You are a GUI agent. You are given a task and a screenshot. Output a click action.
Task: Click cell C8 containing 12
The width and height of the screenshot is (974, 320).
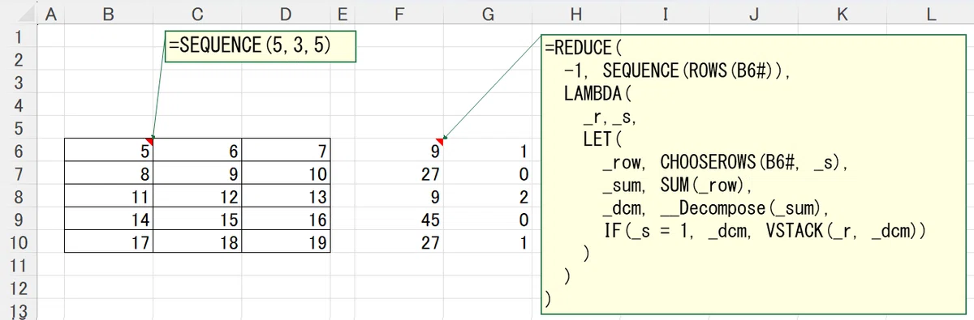click(196, 195)
